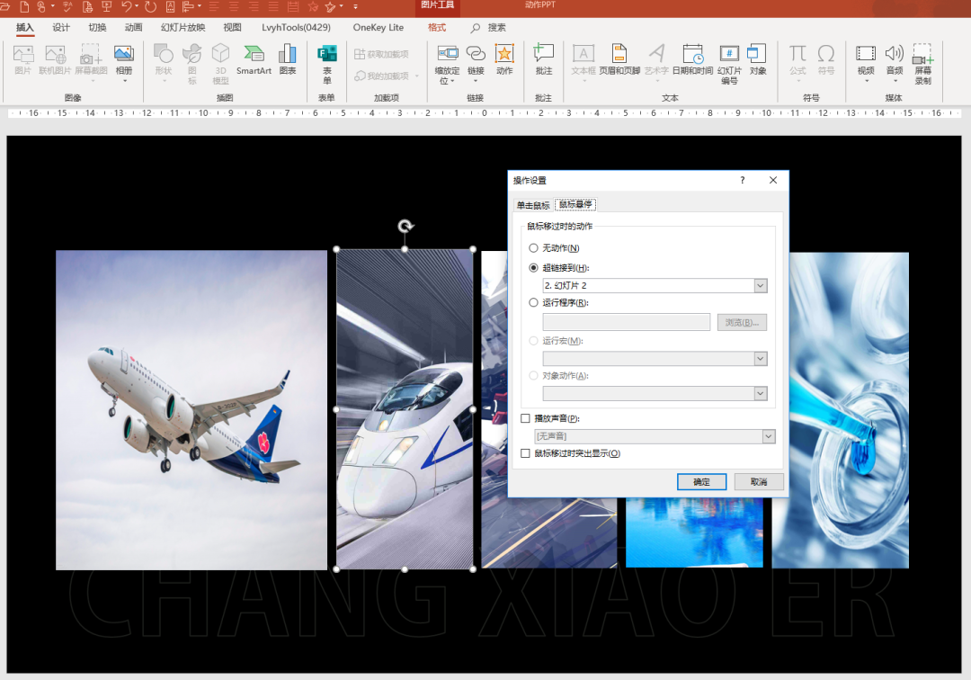Click the dialog help question mark

coord(743,180)
